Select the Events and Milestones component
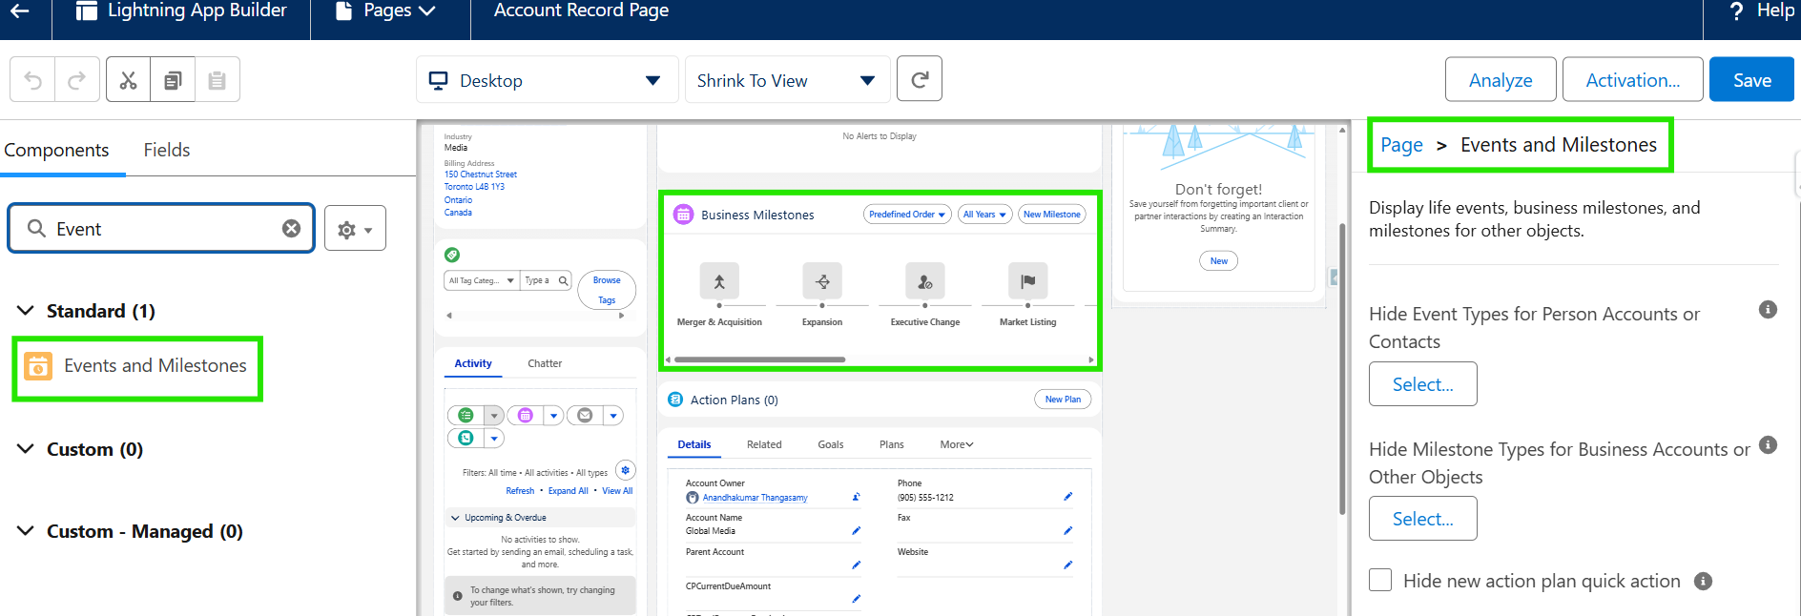 coord(137,366)
